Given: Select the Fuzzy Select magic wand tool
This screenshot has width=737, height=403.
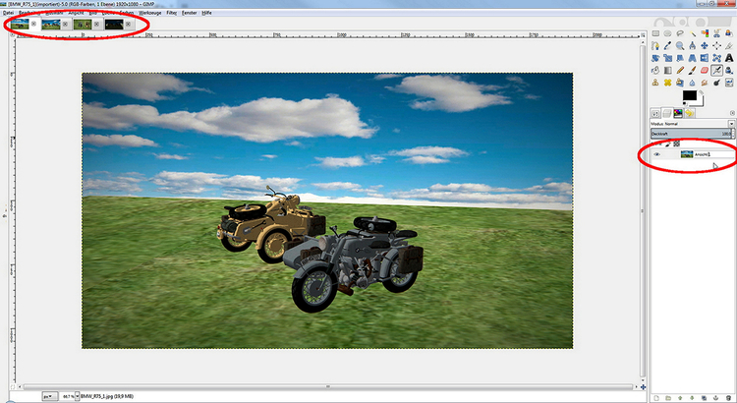Looking at the screenshot, I should [x=692, y=33].
